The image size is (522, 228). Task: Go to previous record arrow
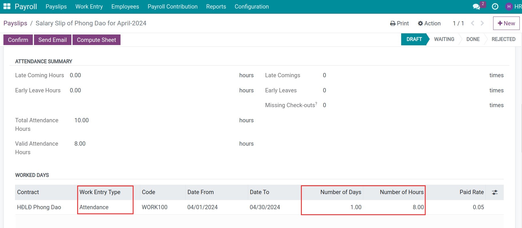(473, 23)
